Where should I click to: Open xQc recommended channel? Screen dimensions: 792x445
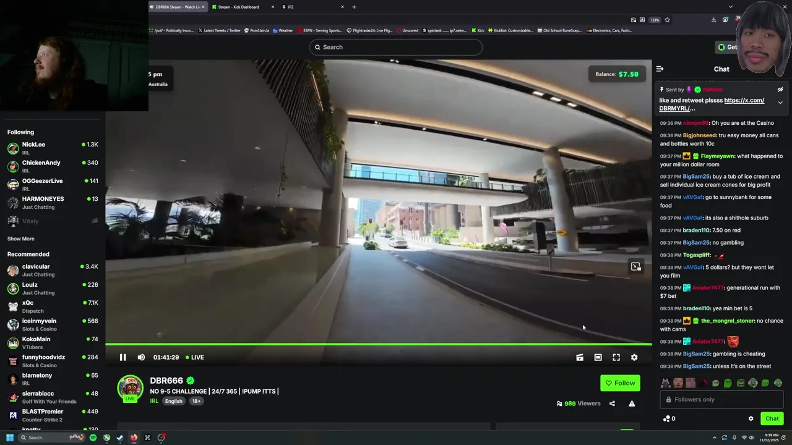click(x=53, y=307)
